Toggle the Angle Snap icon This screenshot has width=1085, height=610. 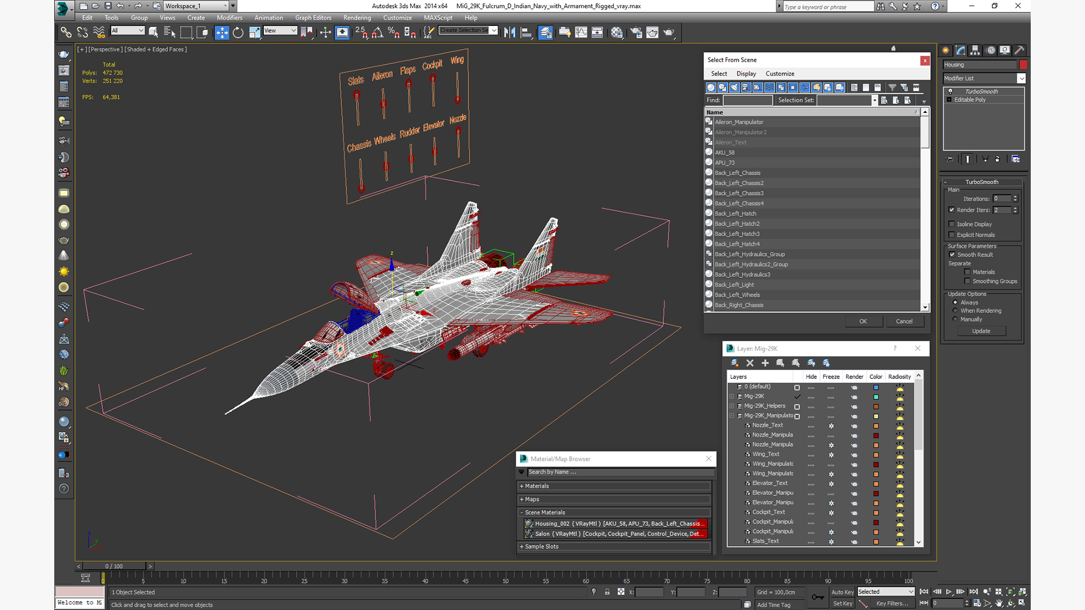point(377,32)
